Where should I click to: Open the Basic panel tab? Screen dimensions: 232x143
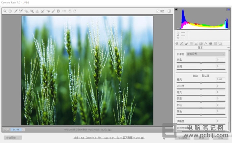point(177,44)
